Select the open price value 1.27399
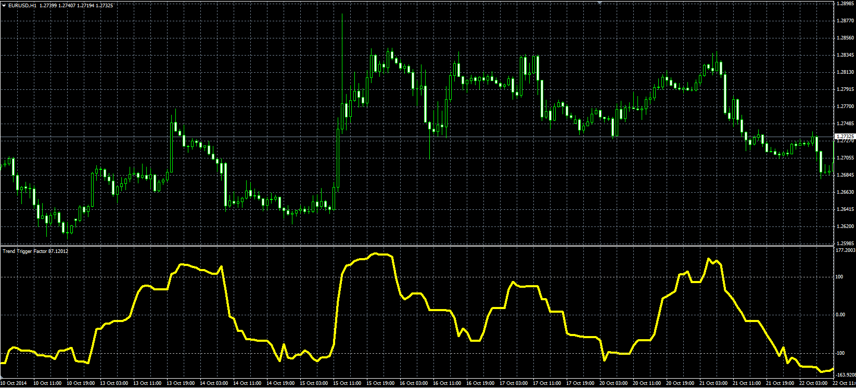The width and height of the screenshot is (856, 388). tap(49, 5)
